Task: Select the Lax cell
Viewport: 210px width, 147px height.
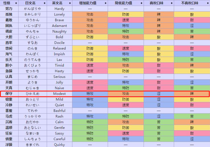Action: point(60,60)
